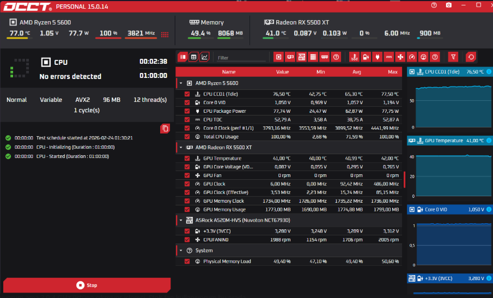Toggle the clock speed gauge filter
Image resolution: width=493 pixels, height=298 pixels.
point(412,57)
